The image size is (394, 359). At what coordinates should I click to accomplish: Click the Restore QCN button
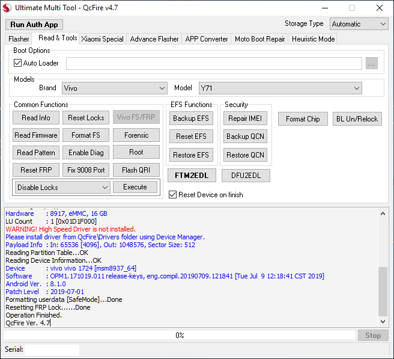pyautogui.click(x=245, y=155)
